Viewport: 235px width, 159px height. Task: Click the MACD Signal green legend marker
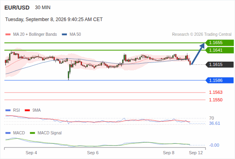click(x=32, y=133)
